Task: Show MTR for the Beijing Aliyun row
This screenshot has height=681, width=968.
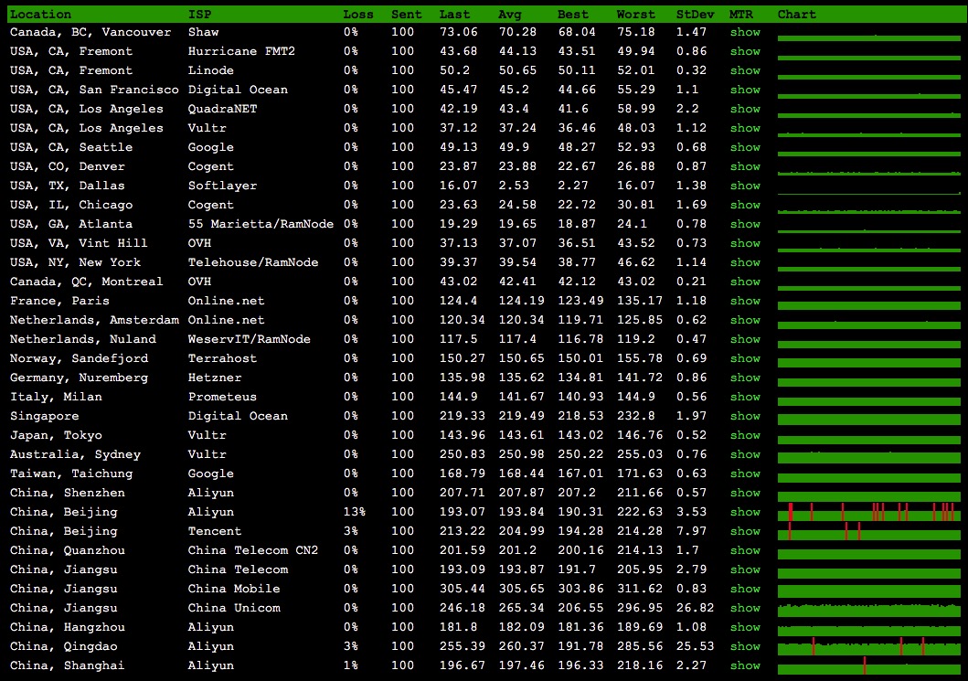Action: [x=745, y=512]
